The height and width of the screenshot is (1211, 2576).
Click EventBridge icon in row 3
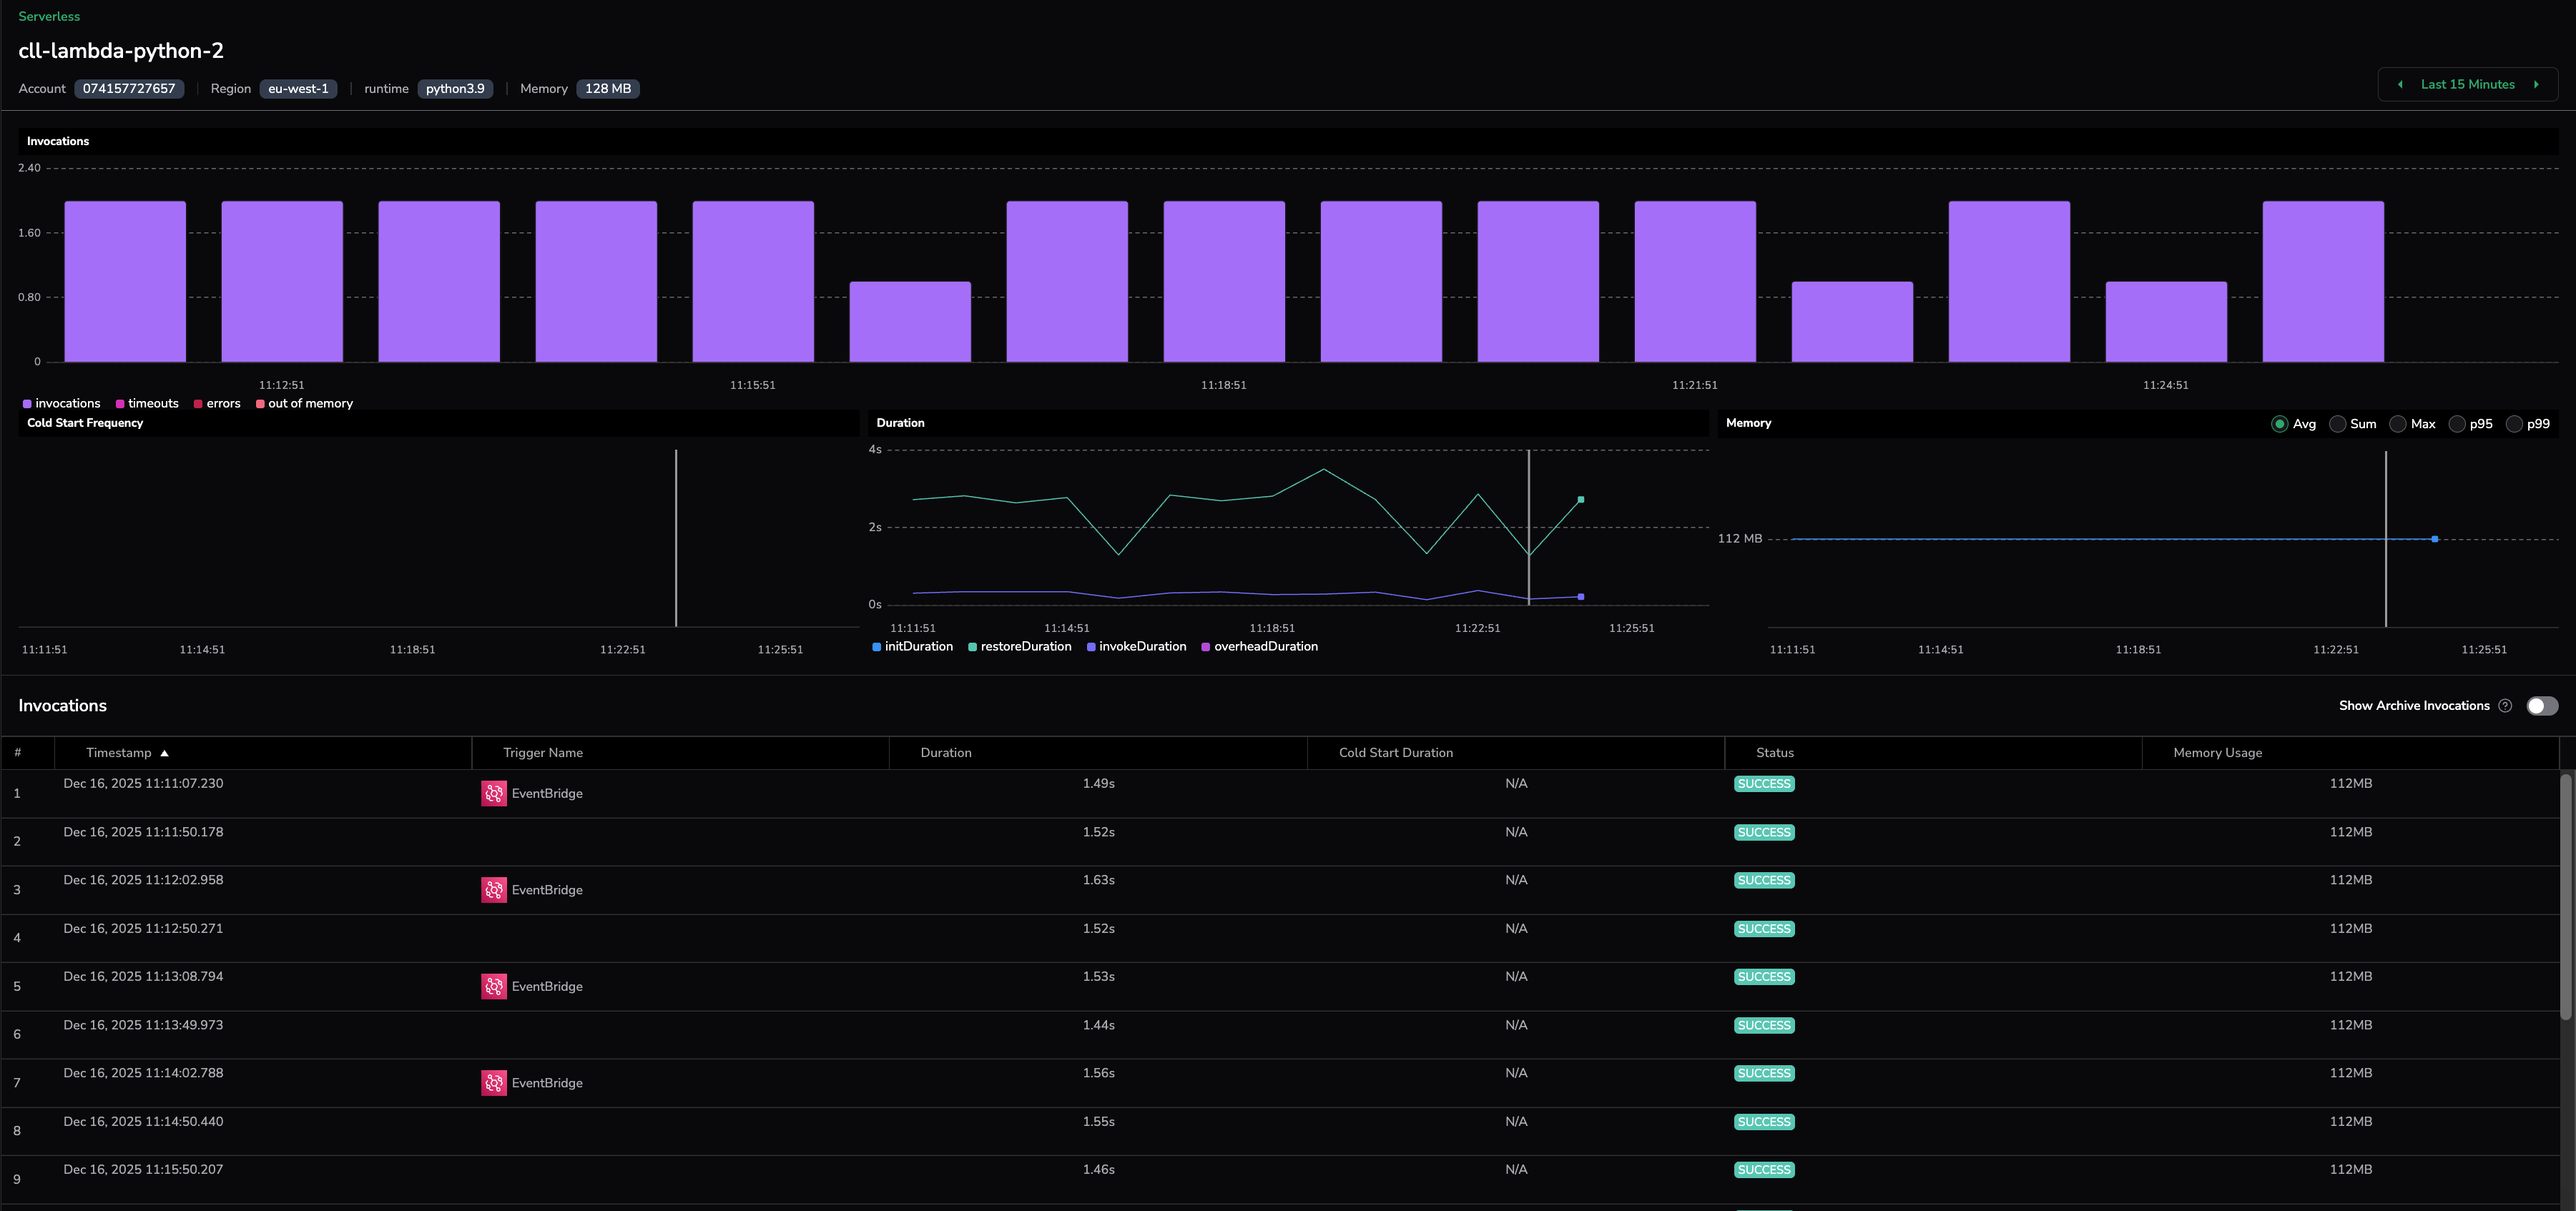click(494, 890)
